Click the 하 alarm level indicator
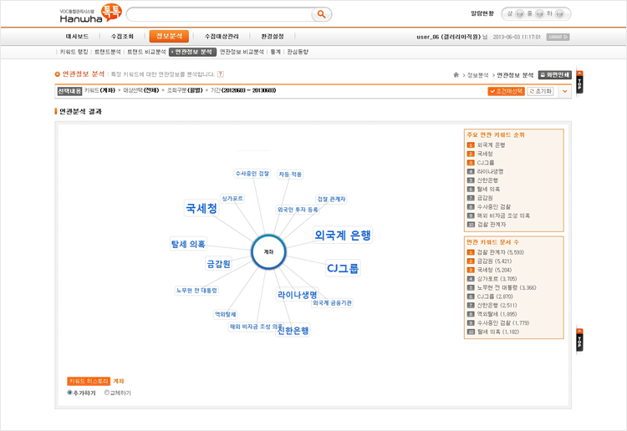627x431 pixels. [559, 14]
